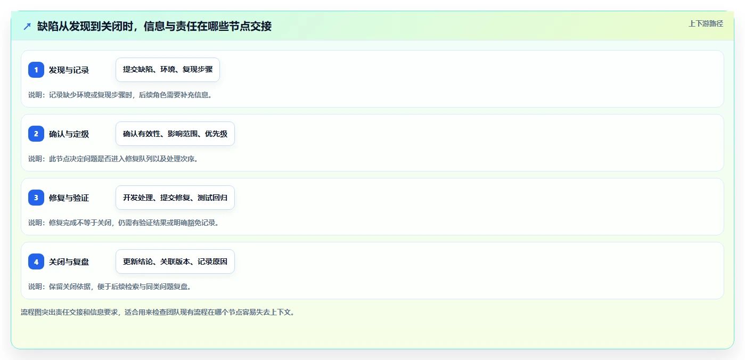Viewport: 745px width, 360px height.
Task: Click the step title 修复与验证
Action: click(x=69, y=198)
